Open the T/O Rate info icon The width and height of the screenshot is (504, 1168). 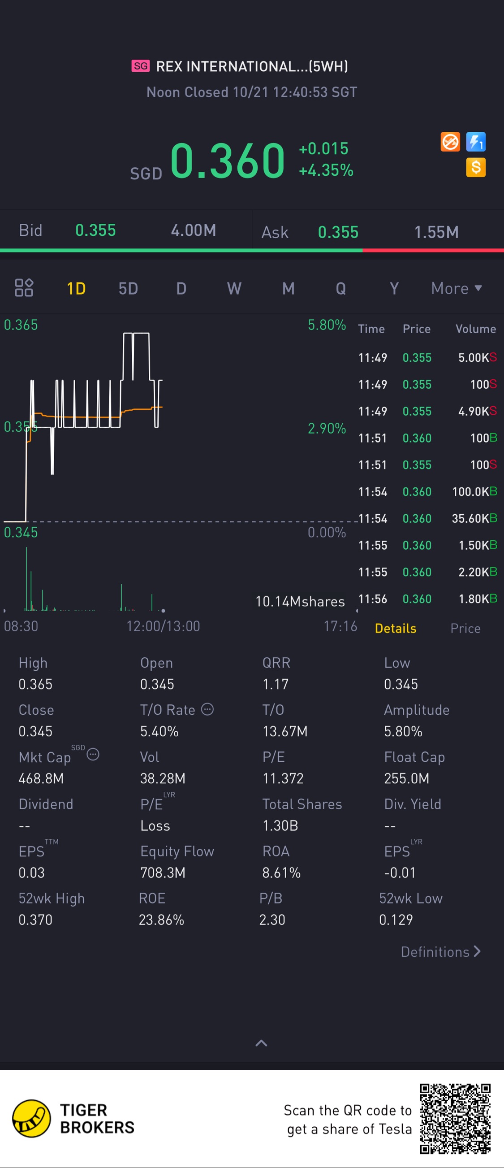click(x=207, y=709)
